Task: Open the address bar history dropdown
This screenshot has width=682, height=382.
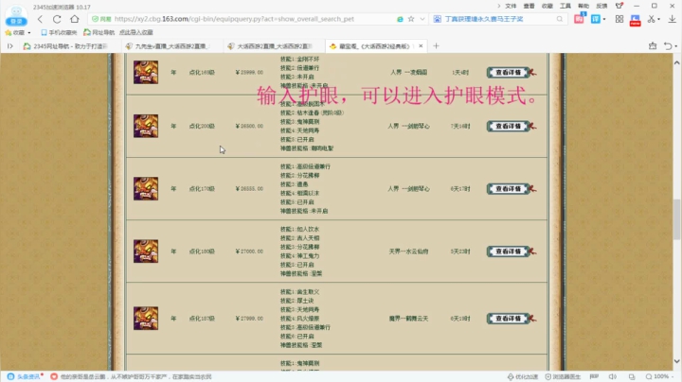Action: click(422, 19)
